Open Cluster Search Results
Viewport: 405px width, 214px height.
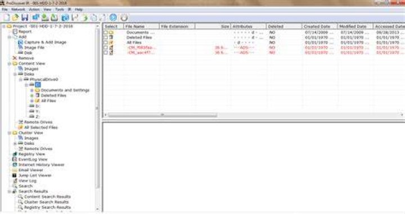click(46, 202)
